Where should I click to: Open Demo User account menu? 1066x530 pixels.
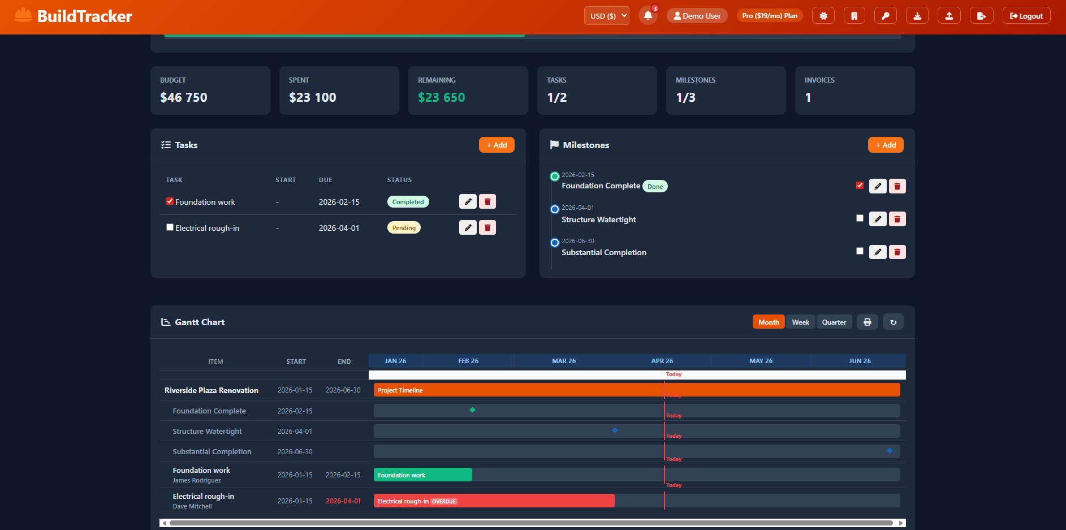click(x=697, y=15)
